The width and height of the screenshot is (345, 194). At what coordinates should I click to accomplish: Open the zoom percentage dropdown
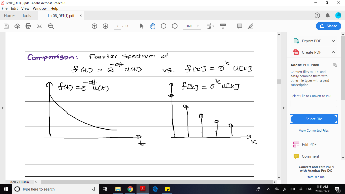tap(197, 26)
